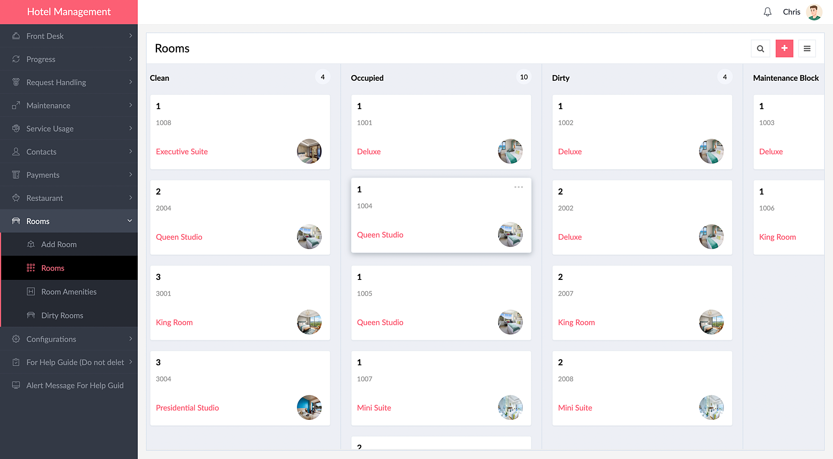Collapse the Rooms sidebar section
Viewport: 833px width, 459px height.
(x=130, y=221)
